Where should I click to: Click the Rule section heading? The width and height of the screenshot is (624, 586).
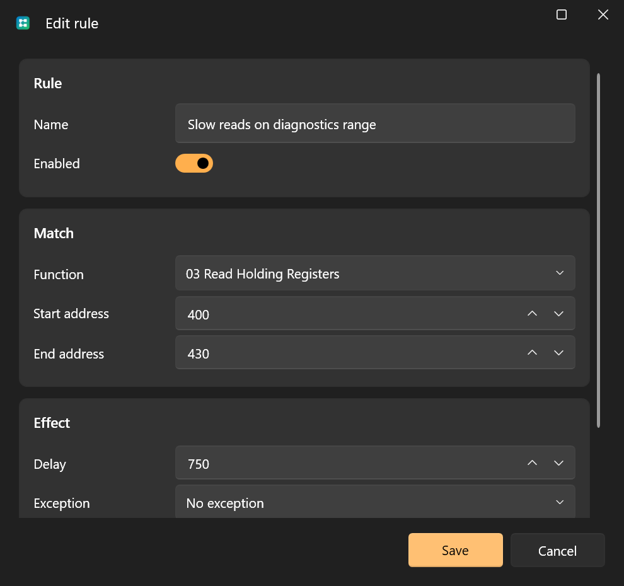click(x=48, y=83)
